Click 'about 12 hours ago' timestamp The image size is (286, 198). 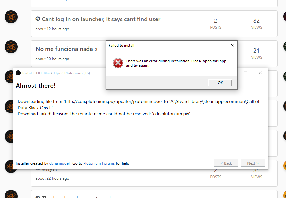tap(52, 29)
